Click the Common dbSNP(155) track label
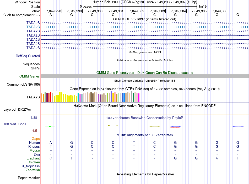This screenshot has height=184, width=249. (x=23, y=84)
